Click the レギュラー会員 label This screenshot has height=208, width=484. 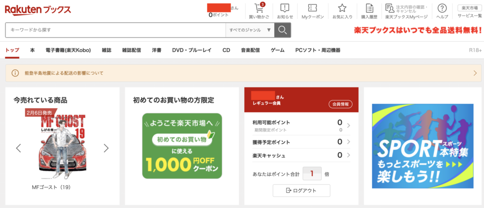click(x=267, y=104)
